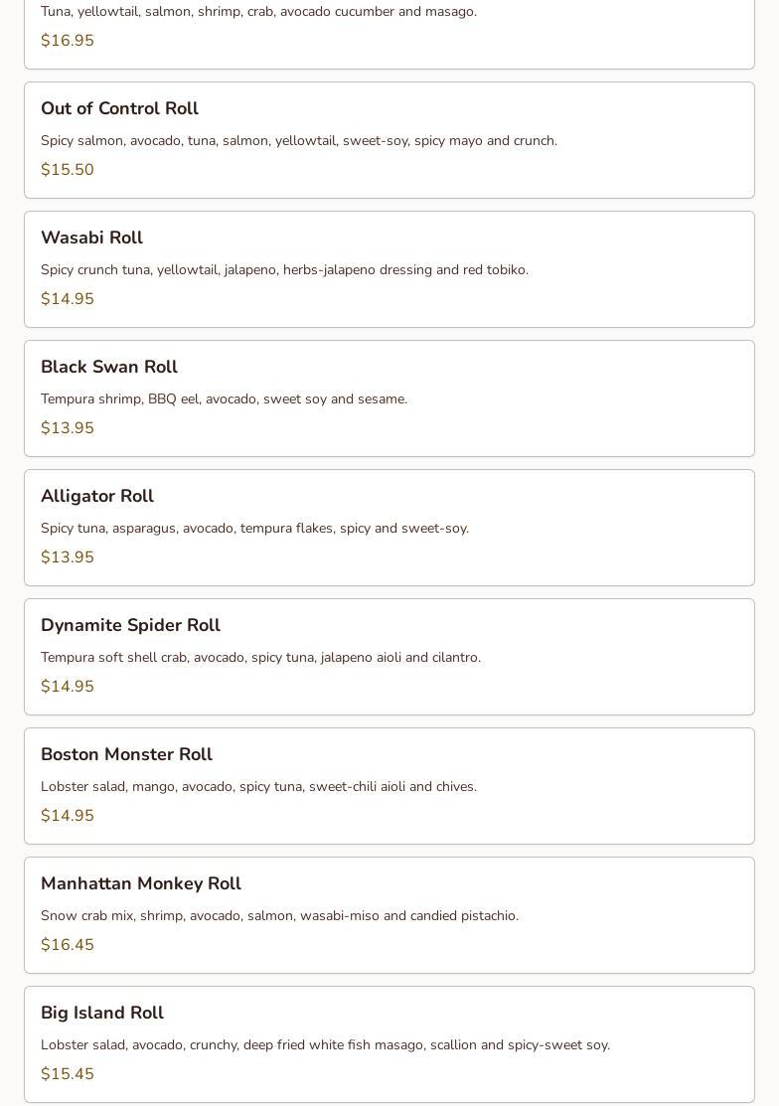Click the Alligator Roll $13.95 price

point(68,557)
